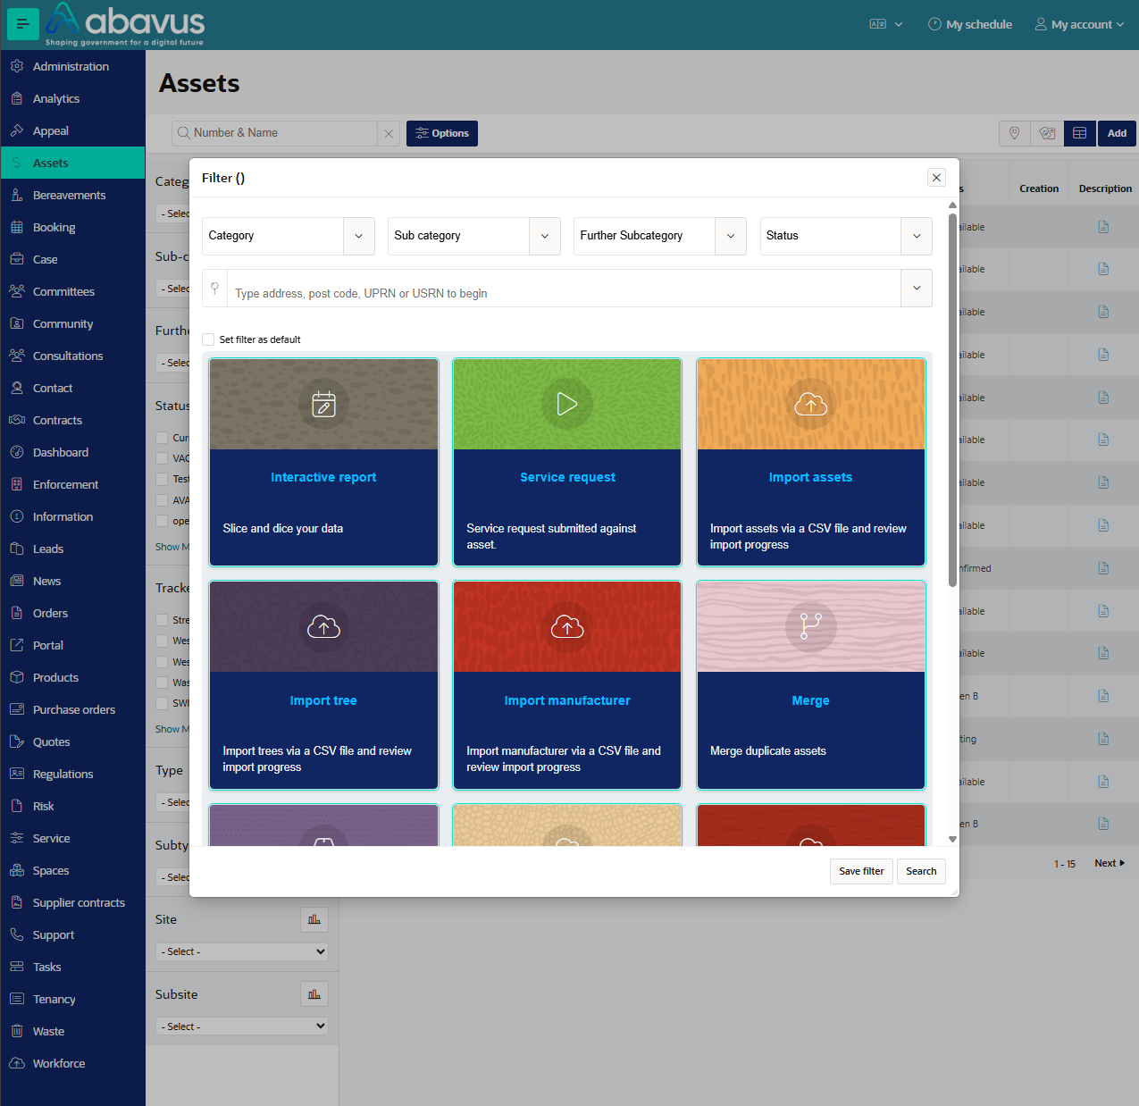The height and width of the screenshot is (1106, 1139).
Task: Open Purchase orders in the sidebar
Action: coord(72,709)
